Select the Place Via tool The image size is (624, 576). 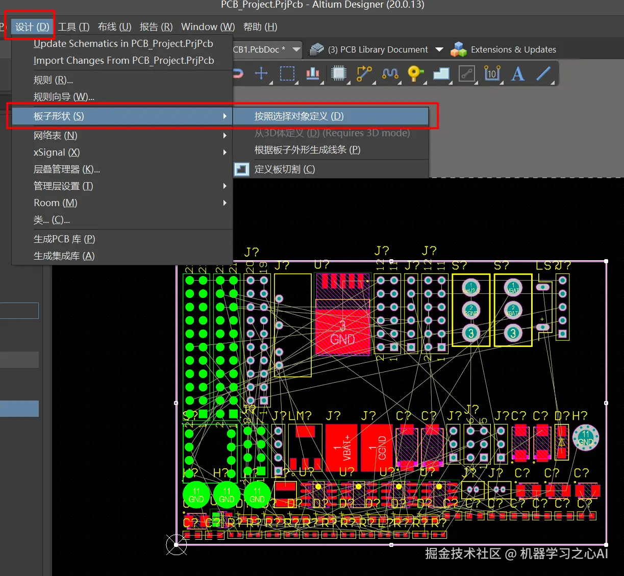(416, 73)
